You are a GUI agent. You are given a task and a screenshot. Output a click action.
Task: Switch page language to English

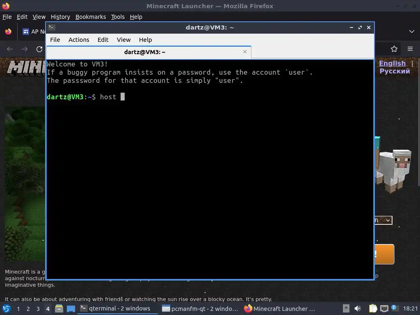click(392, 63)
